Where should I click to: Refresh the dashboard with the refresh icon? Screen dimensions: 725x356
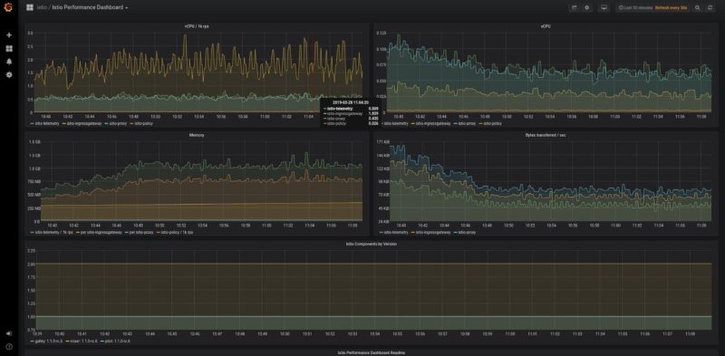(710, 7)
